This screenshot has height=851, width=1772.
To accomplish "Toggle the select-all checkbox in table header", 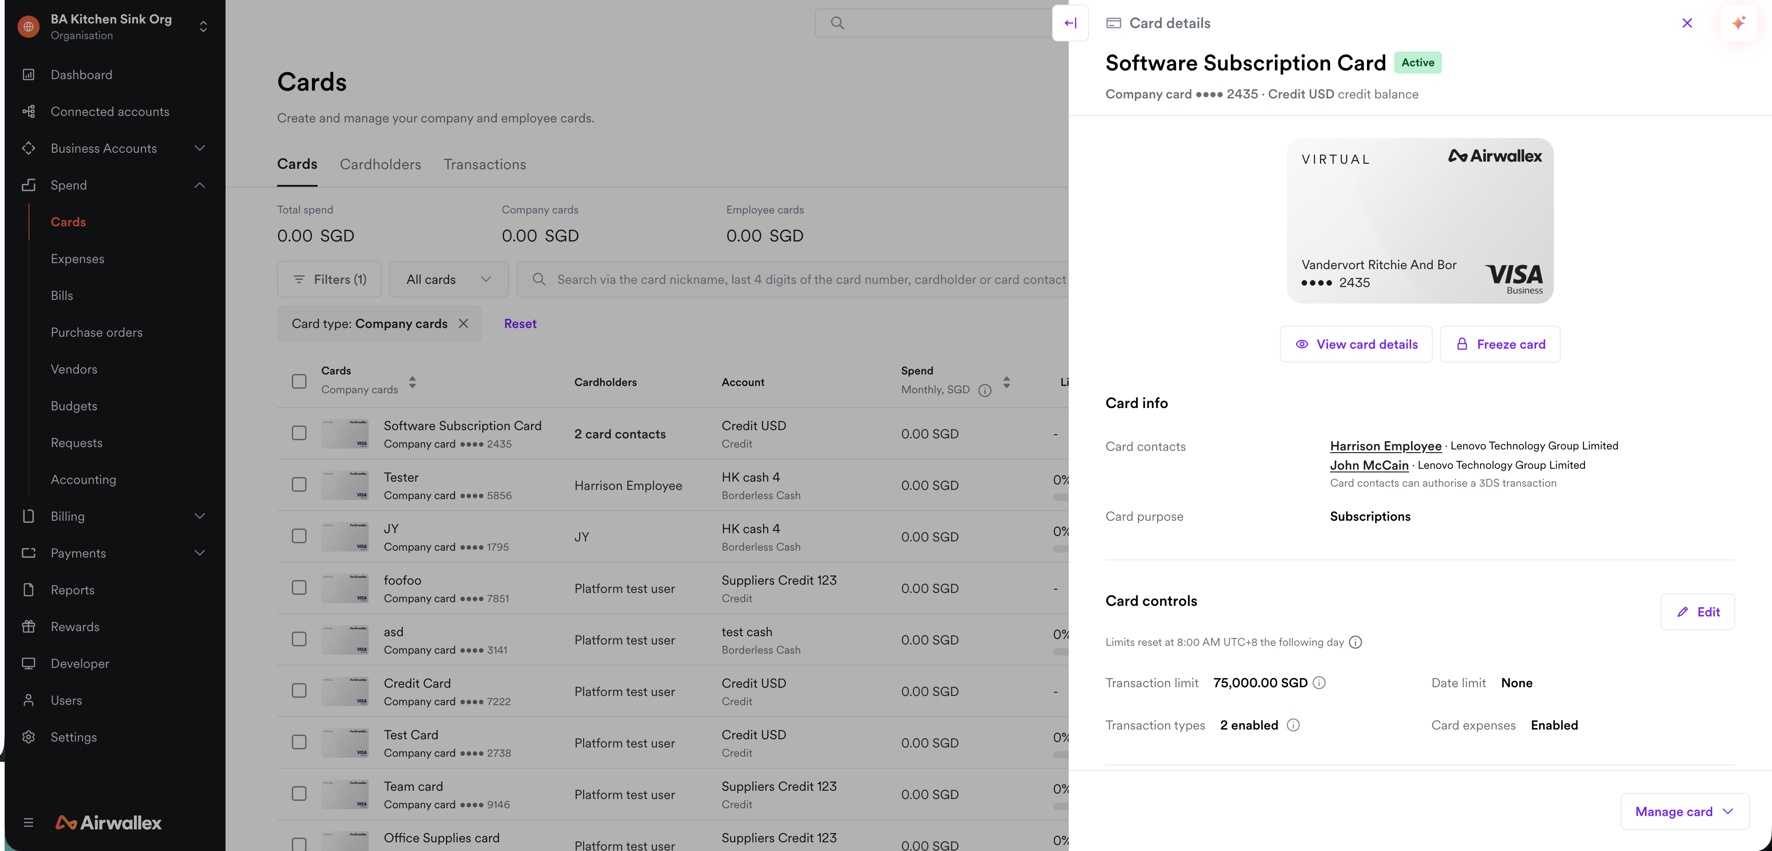I will coord(299,381).
